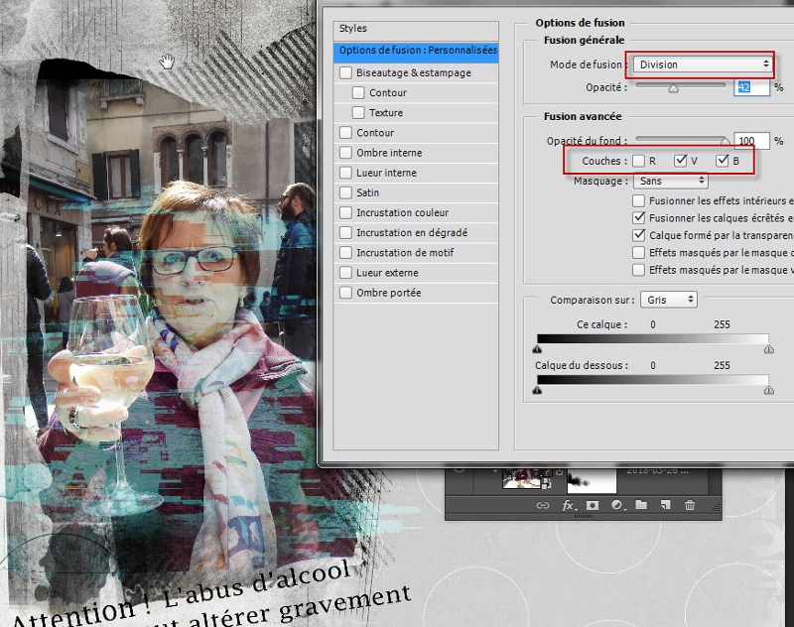Image resolution: width=794 pixels, height=627 pixels.
Task: Click the Opacité du fond value field
Action: pyautogui.click(x=752, y=141)
